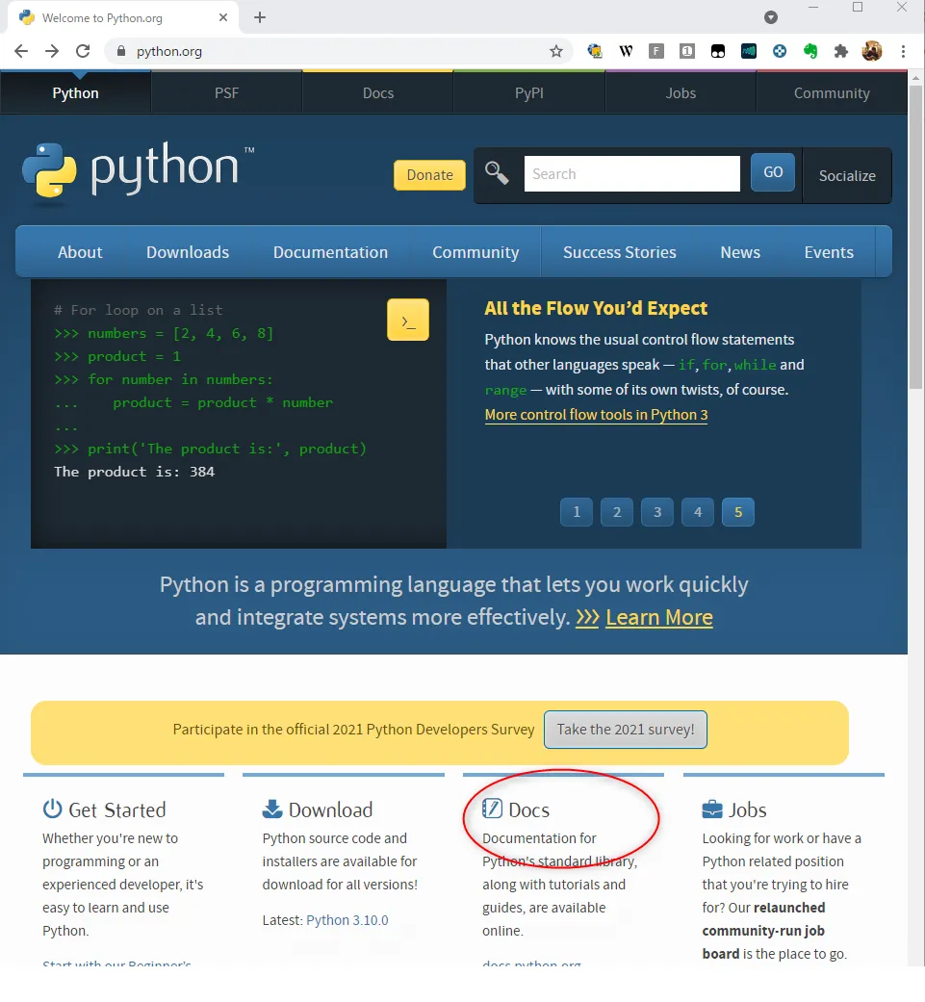This screenshot has height=1002, width=925.
Task: Open the tab search dropdown arrow
Action: pos(771,17)
